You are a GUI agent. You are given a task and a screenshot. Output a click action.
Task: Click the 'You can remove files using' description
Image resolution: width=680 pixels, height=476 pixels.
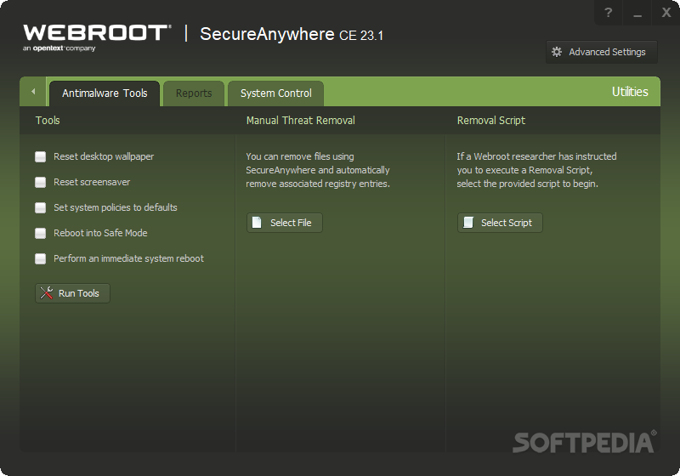(318, 170)
